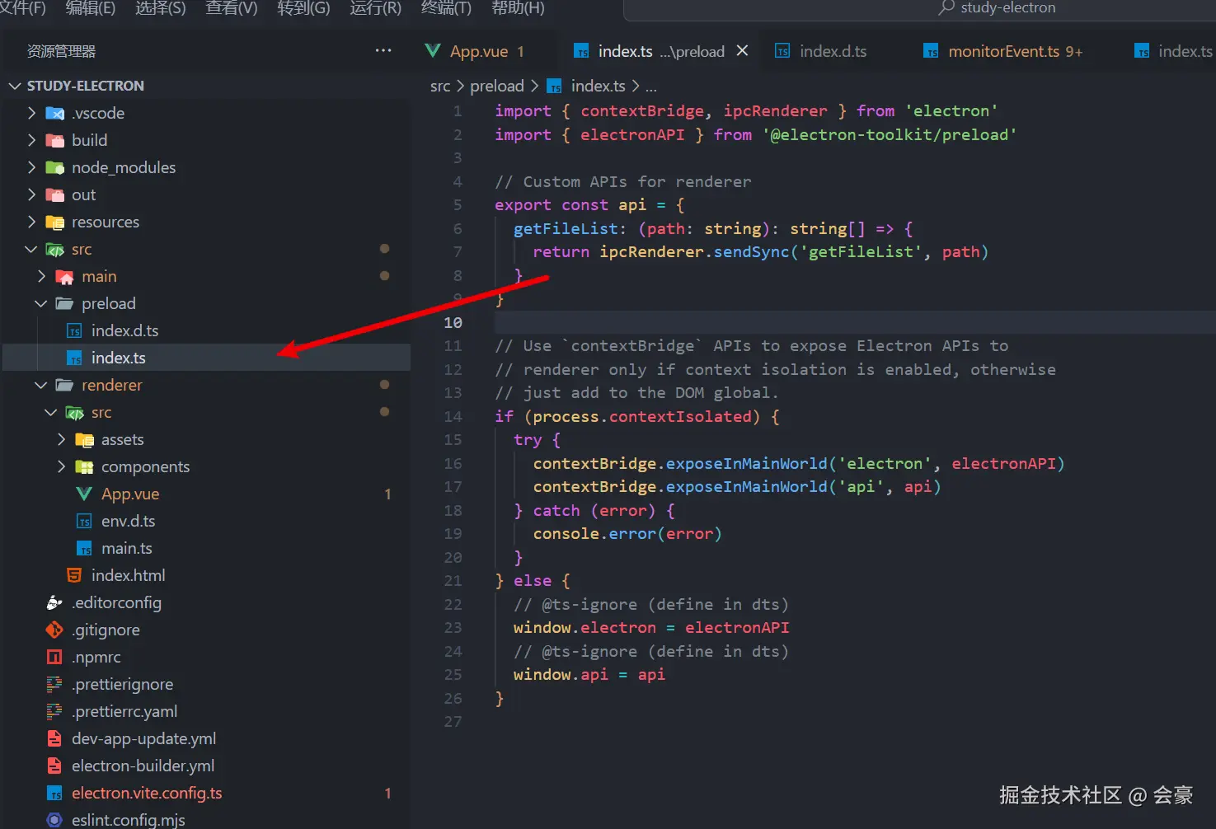Click the study-electron search box
This screenshot has height=829, width=1216.
coord(919,8)
